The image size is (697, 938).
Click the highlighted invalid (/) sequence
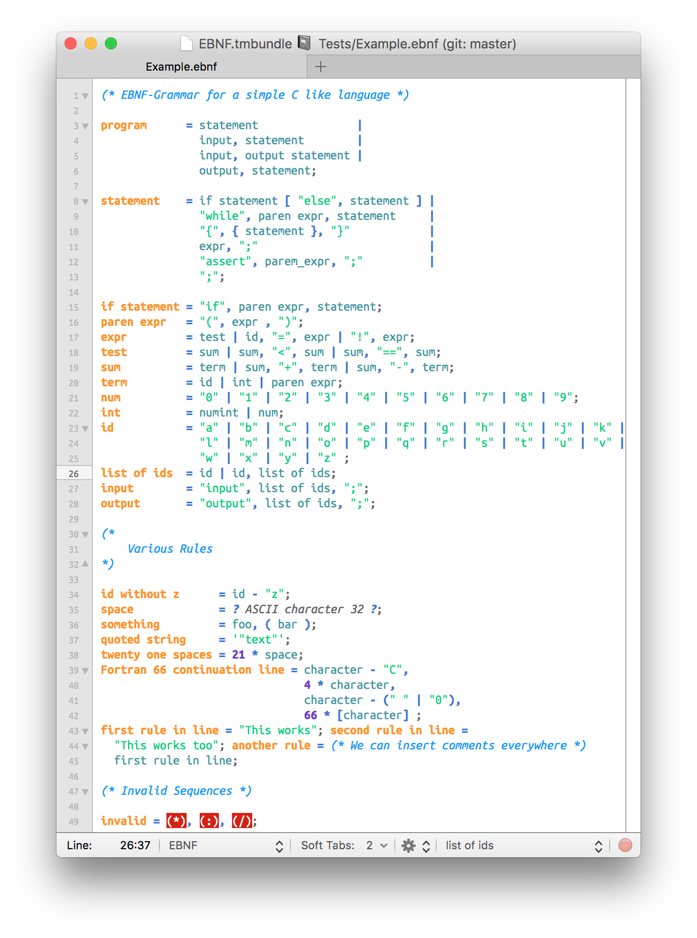[242, 821]
